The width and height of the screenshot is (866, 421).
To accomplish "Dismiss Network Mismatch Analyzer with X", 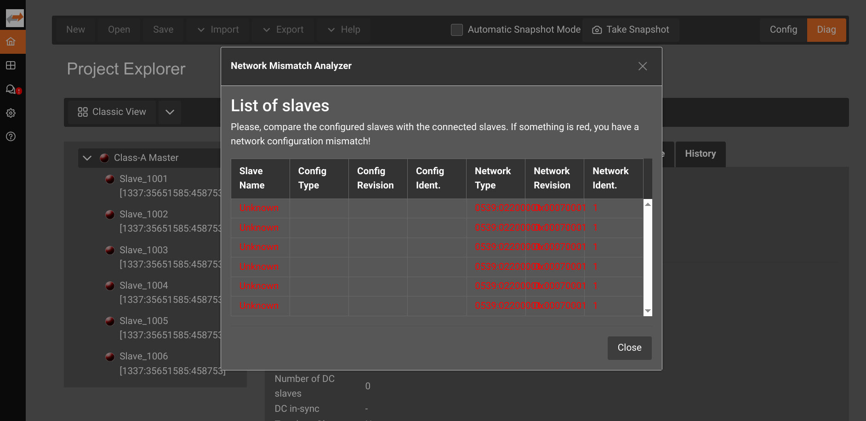I will (642, 66).
